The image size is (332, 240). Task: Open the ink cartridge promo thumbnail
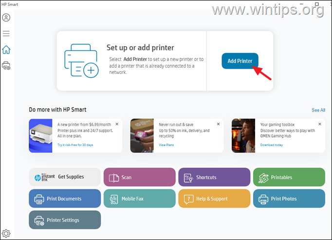(142, 136)
